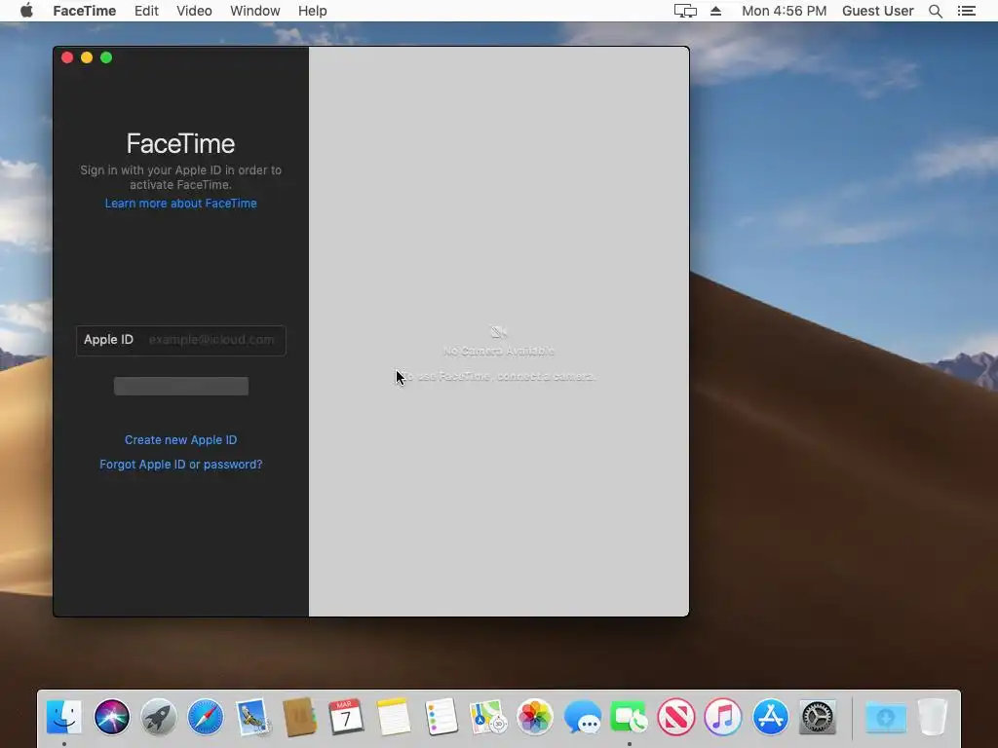The height and width of the screenshot is (748, 998).
Task: Click the green full-screen window button
Action: click(x=106, y=57)
